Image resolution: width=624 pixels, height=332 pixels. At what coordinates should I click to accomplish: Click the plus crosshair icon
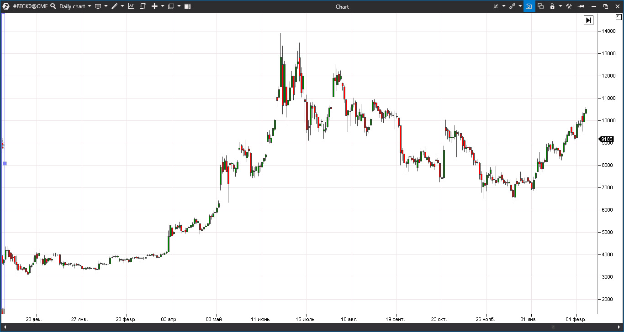[x=154, y=6]
